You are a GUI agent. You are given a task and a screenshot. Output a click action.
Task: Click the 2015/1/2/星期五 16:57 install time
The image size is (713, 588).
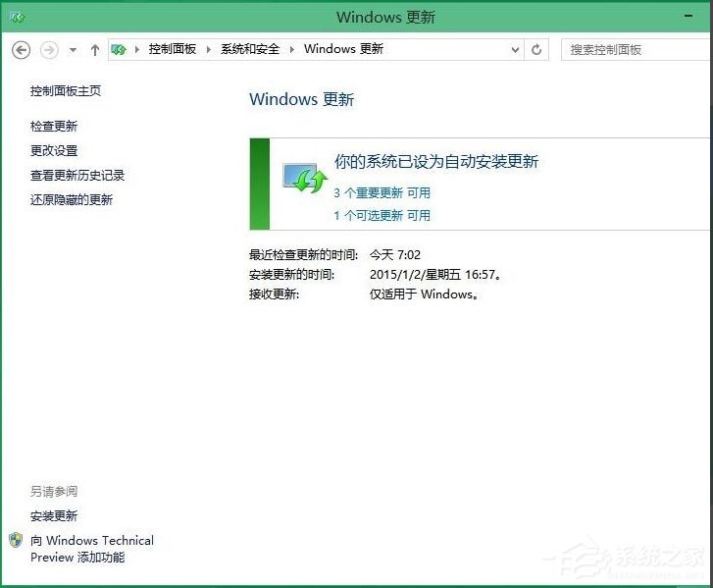point(435,275)
